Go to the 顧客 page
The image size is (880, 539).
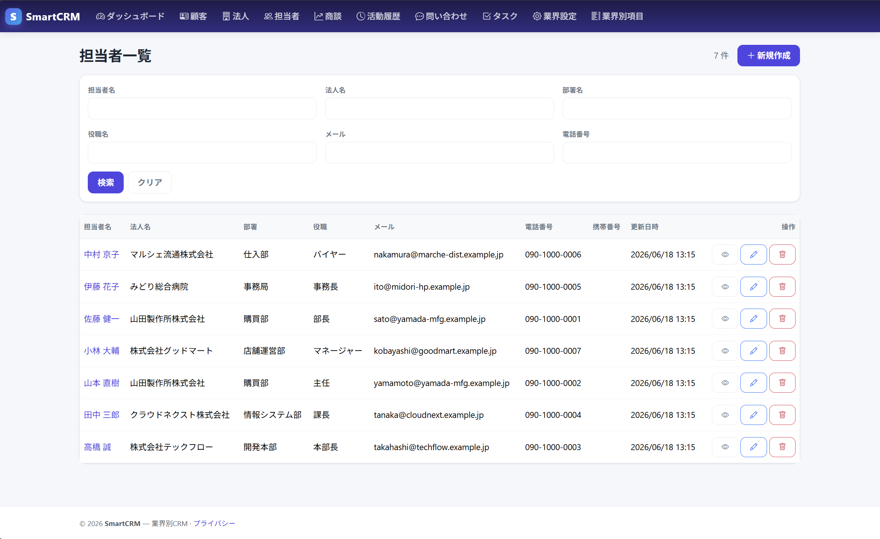point(193,16)
